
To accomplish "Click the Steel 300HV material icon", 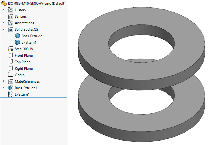I will pos(11,49).
